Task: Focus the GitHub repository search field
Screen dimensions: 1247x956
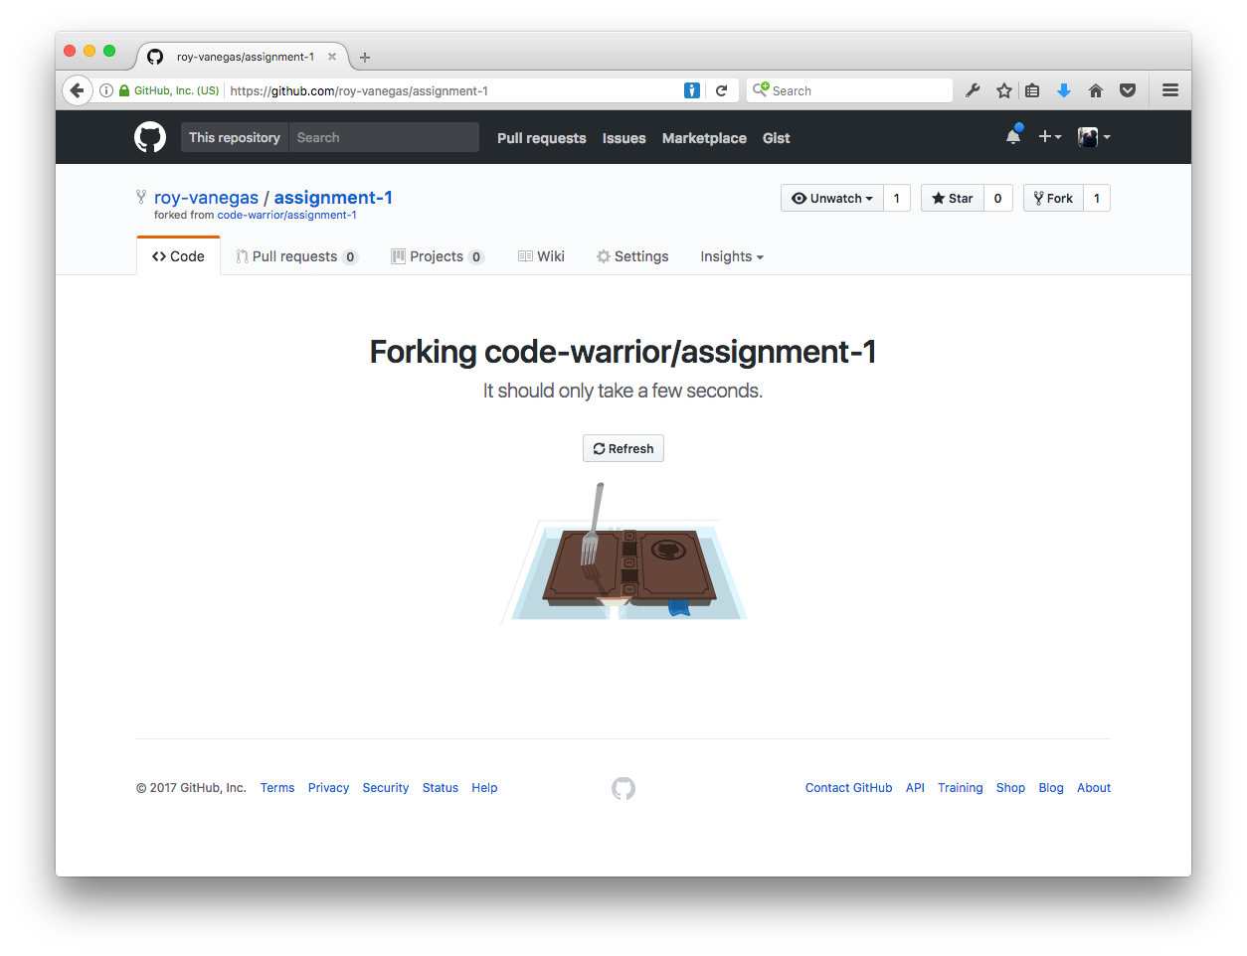Action: coord(384,137)
